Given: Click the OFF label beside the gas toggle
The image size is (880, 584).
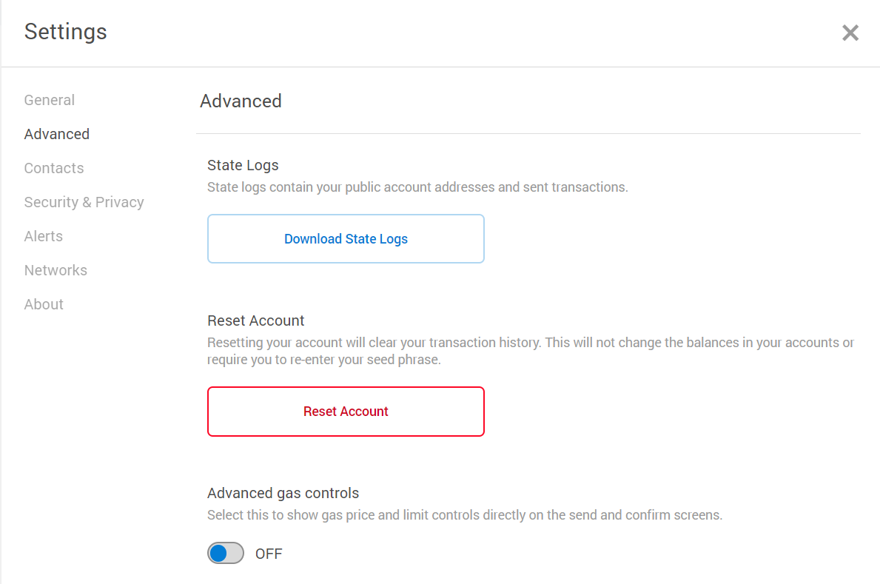Looking at the screenshot, I should 269,554.
